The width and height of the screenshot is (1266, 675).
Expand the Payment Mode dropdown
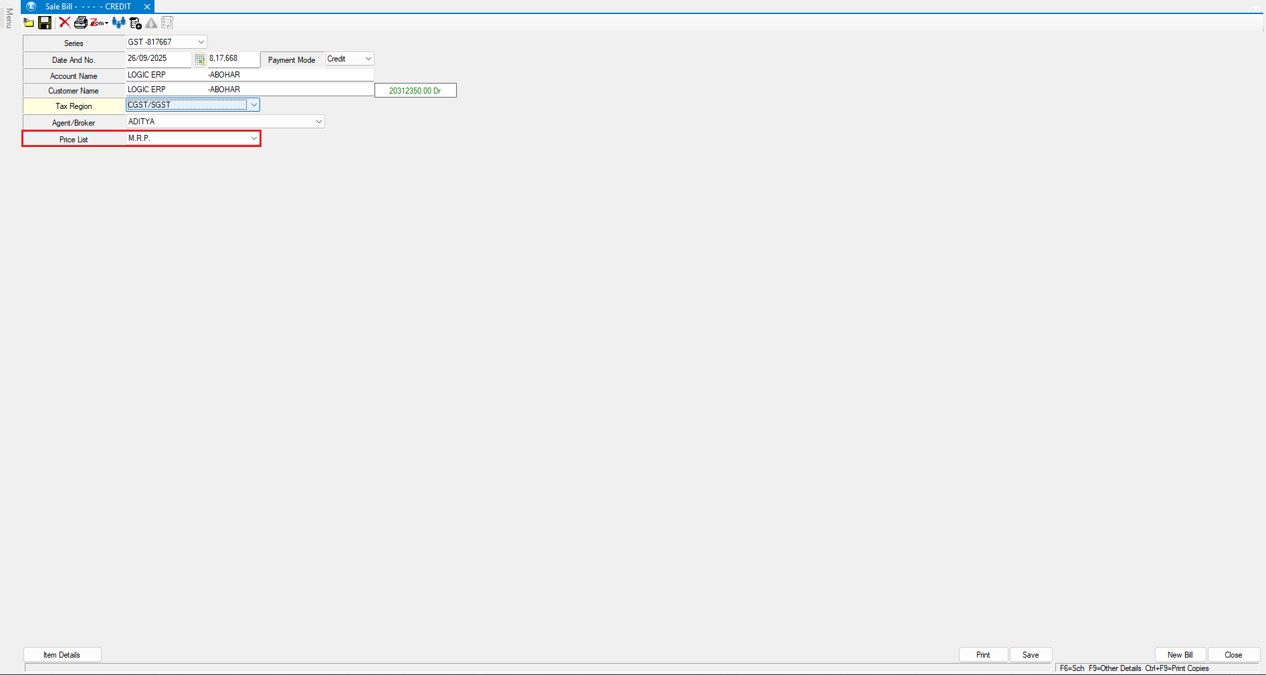point(368,59)
